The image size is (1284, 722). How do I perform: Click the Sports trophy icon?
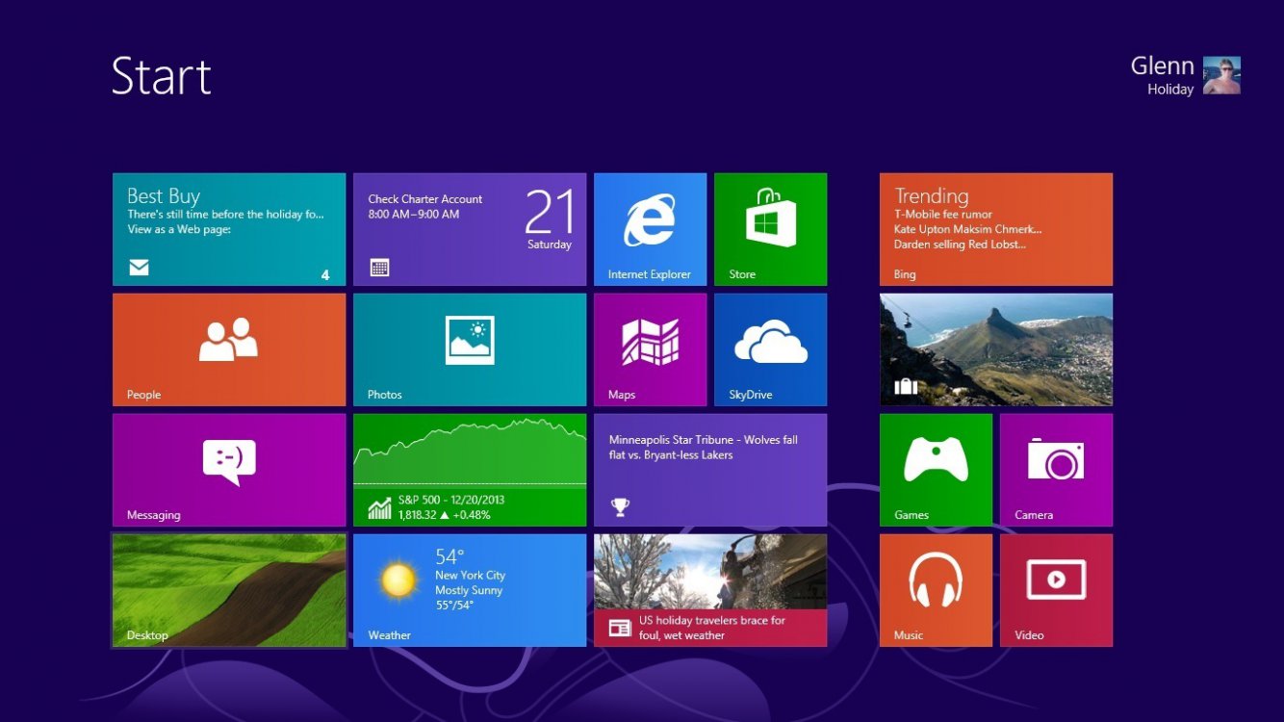(x=620, y=506)
